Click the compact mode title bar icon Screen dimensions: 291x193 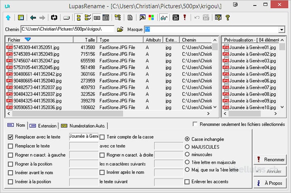[235, 4]
